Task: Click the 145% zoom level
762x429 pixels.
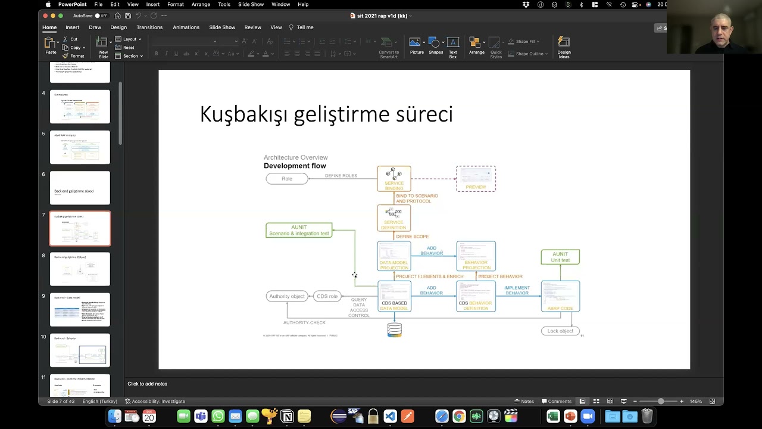Action: (x=695, y=401)
